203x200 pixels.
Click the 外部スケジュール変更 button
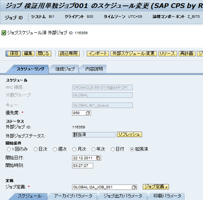coord(134,54)
